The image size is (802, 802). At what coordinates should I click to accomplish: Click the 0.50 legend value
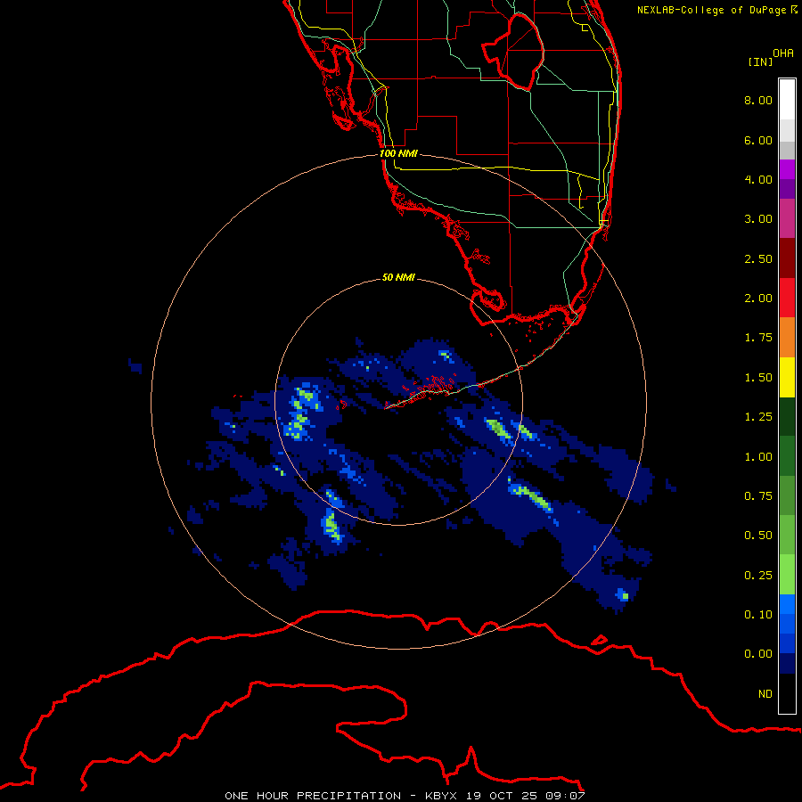point(758,536)
